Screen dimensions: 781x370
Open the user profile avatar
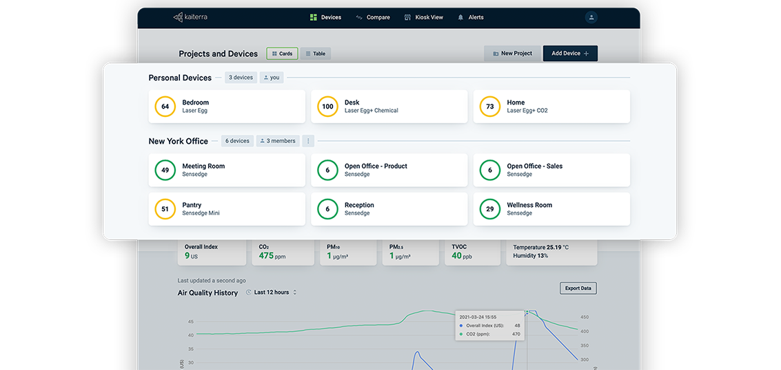591,17
